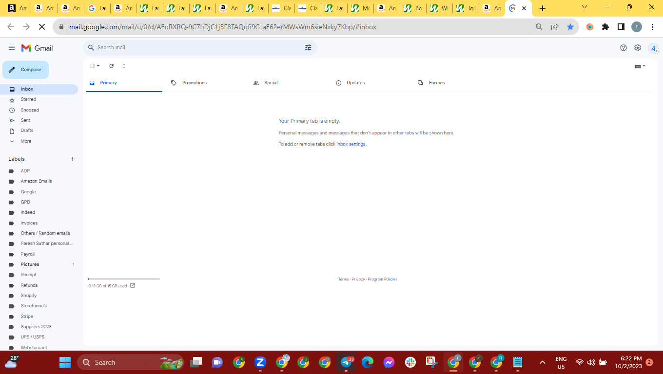Open the select dropdown arrow beside checkbox

click(98, 66)
